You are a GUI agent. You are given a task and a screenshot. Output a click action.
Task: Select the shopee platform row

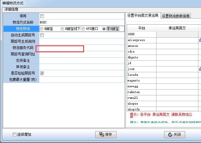coord(142,104)
